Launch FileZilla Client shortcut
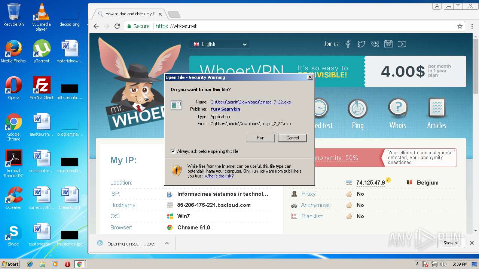The image size is (479, 269). pyautogui.click(x=42, y=88)
